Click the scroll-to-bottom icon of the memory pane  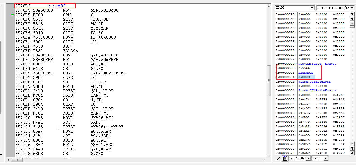pos(352,153)
